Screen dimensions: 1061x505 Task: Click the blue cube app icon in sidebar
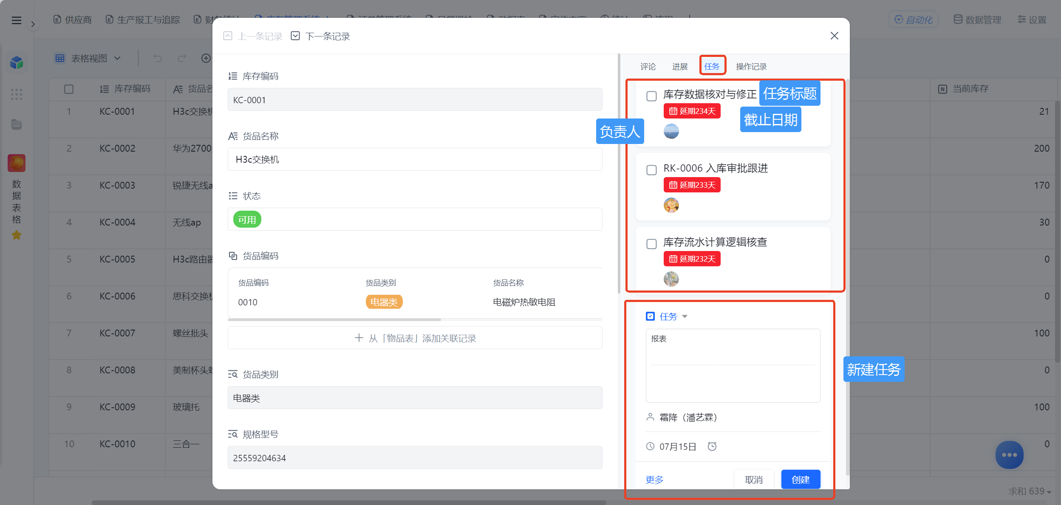pyautogui.click(x=17, y=62)
